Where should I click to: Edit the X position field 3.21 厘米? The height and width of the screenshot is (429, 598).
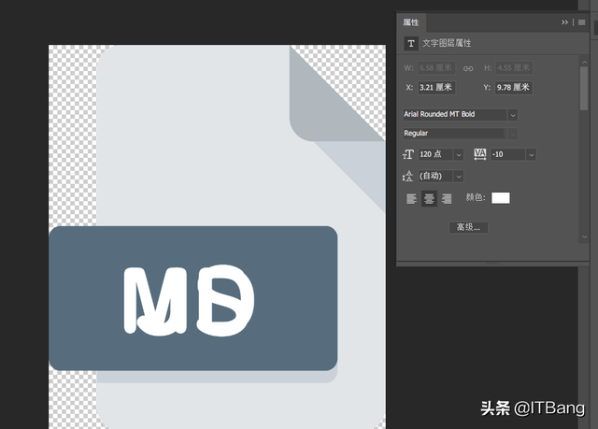tap(436, 88)
